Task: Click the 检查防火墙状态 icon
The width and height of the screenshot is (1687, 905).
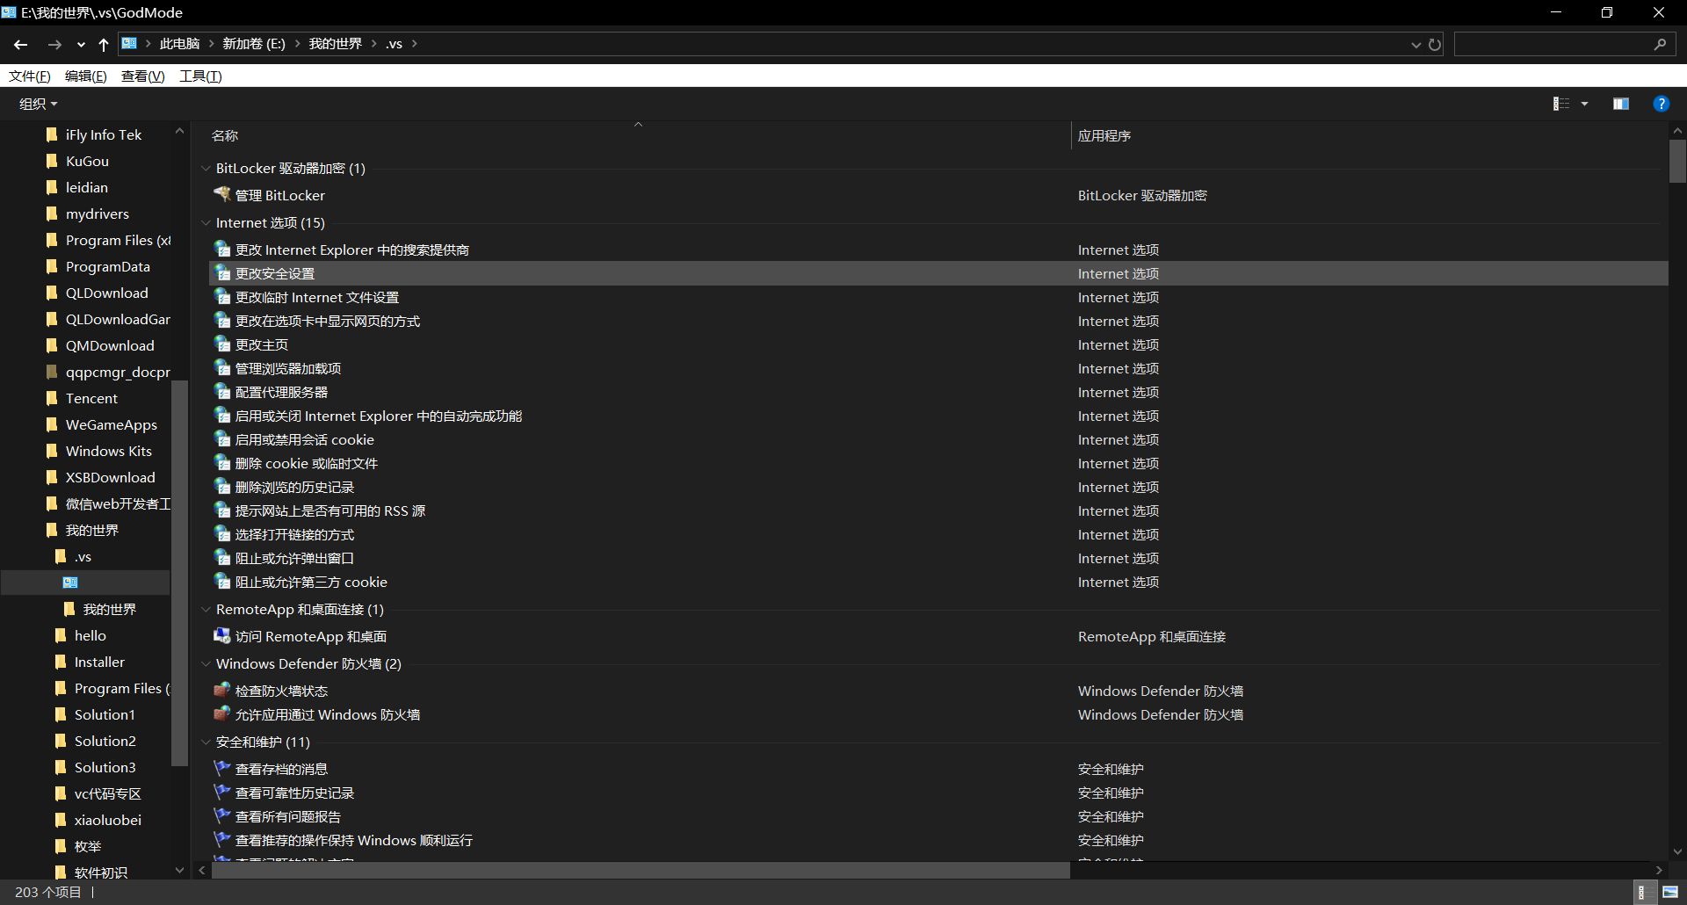Action: tap(222, 690)
